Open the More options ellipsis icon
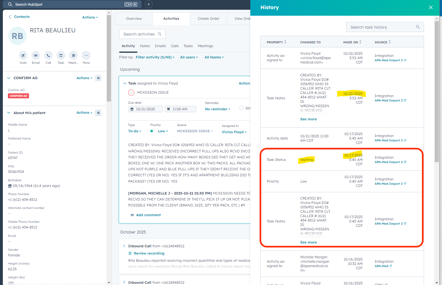442x285 pixels. pos(86,56)
